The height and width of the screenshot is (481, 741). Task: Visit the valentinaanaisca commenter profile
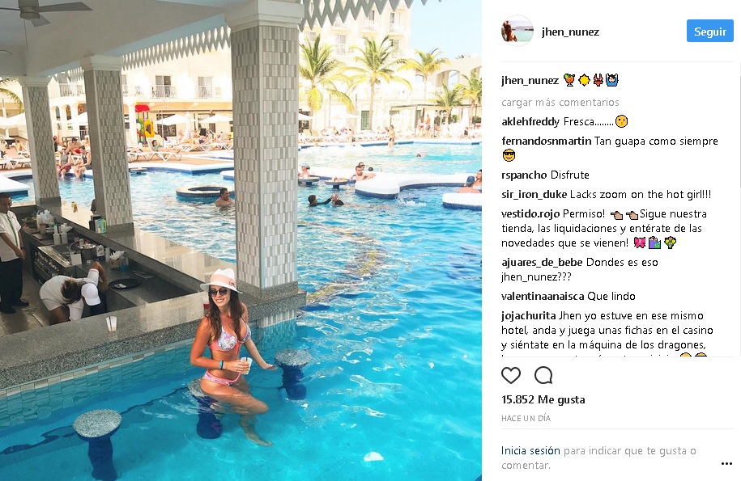(x=543, y=296)
